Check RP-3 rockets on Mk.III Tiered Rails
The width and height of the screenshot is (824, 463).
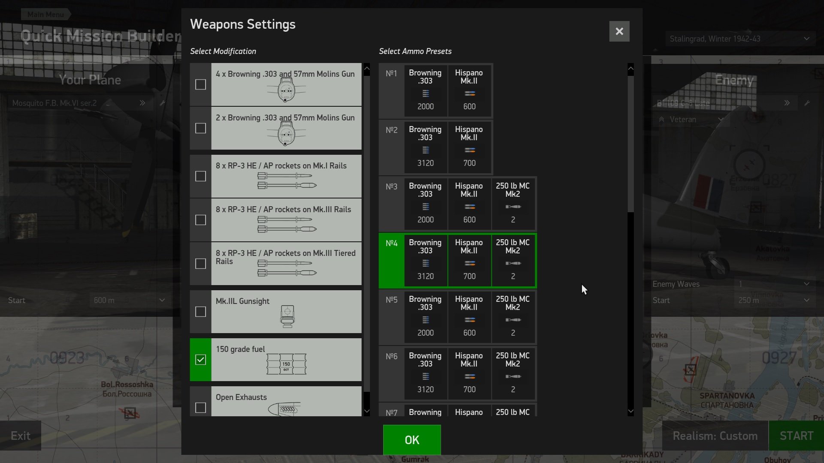[x=200, y=264]
